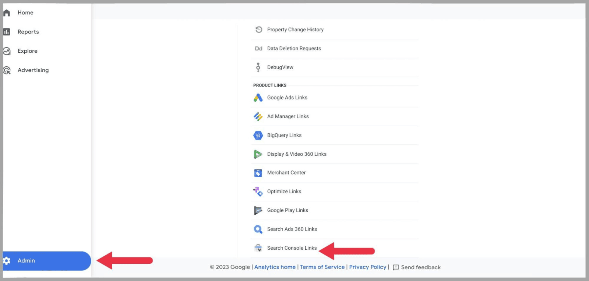This screenshot has width=589, height=281.
Task: Click the Search Ads 360 magnifier icon
Action: (258, 229)
